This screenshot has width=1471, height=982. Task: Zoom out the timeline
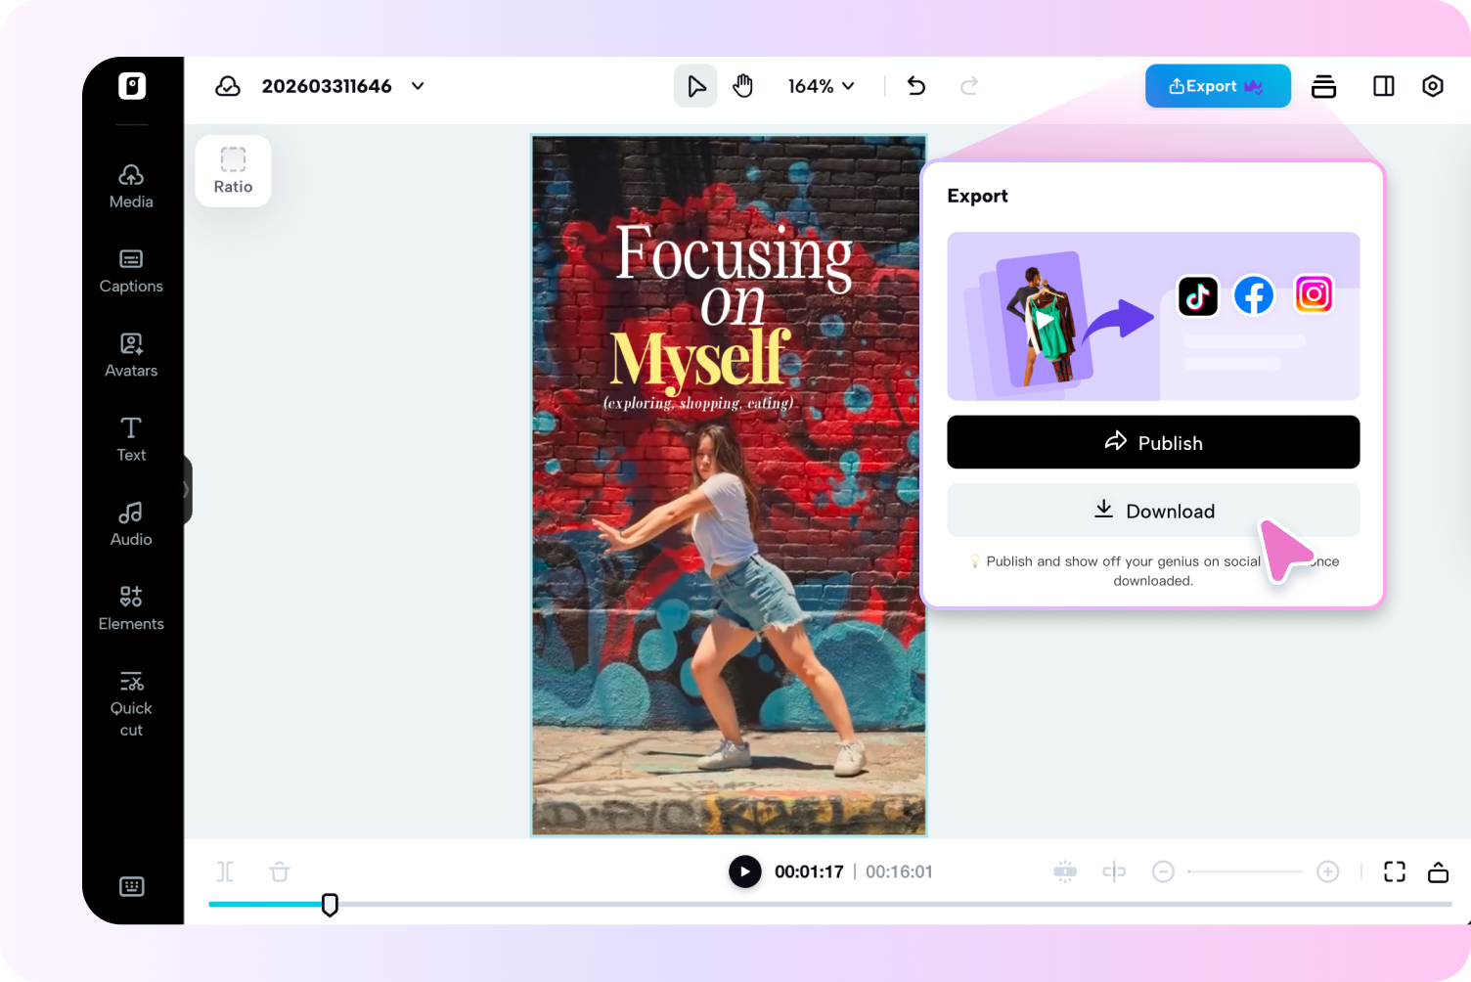point(1163,871)
